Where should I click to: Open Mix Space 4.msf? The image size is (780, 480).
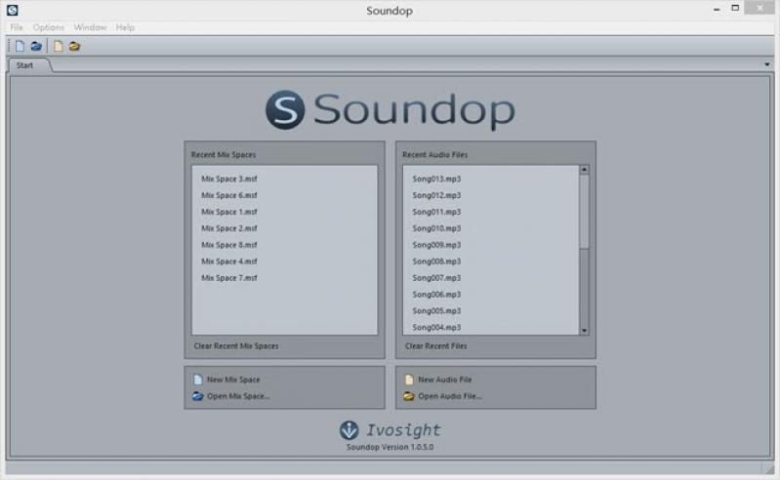click(x=229, y=261)
